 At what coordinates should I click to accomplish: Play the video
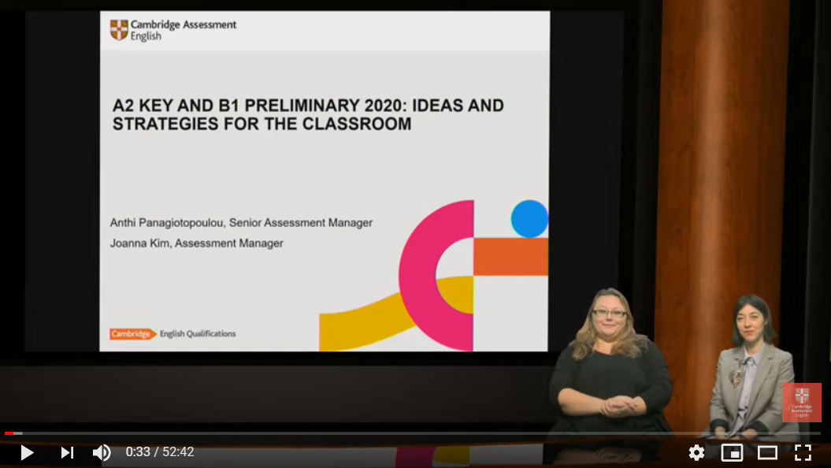(x=27, y=452)
